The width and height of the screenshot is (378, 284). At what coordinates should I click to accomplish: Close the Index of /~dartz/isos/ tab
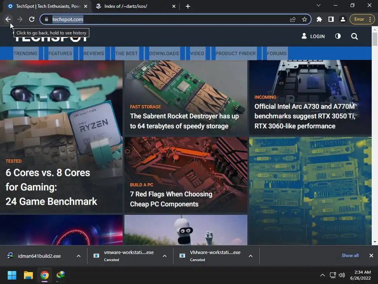[174, 7]
